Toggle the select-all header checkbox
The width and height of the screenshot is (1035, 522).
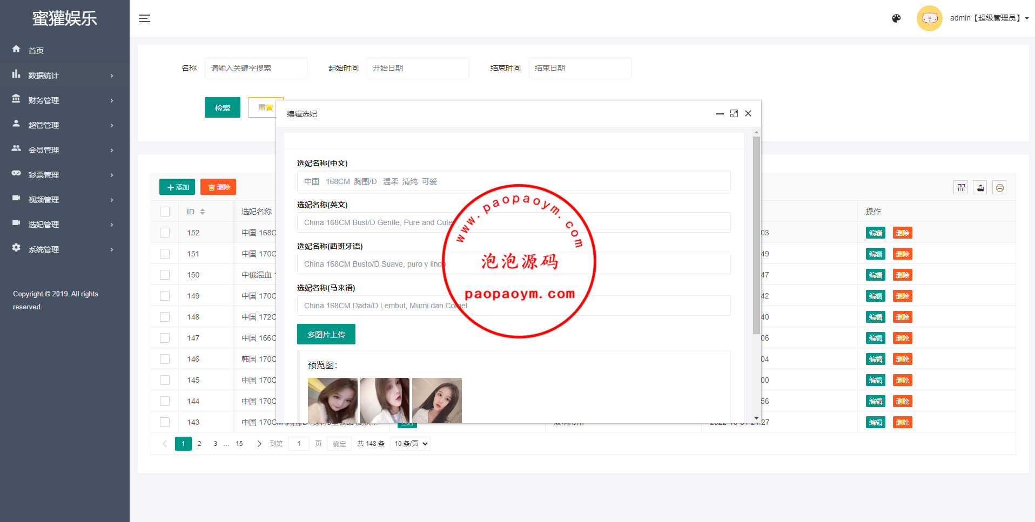[165, 212]
